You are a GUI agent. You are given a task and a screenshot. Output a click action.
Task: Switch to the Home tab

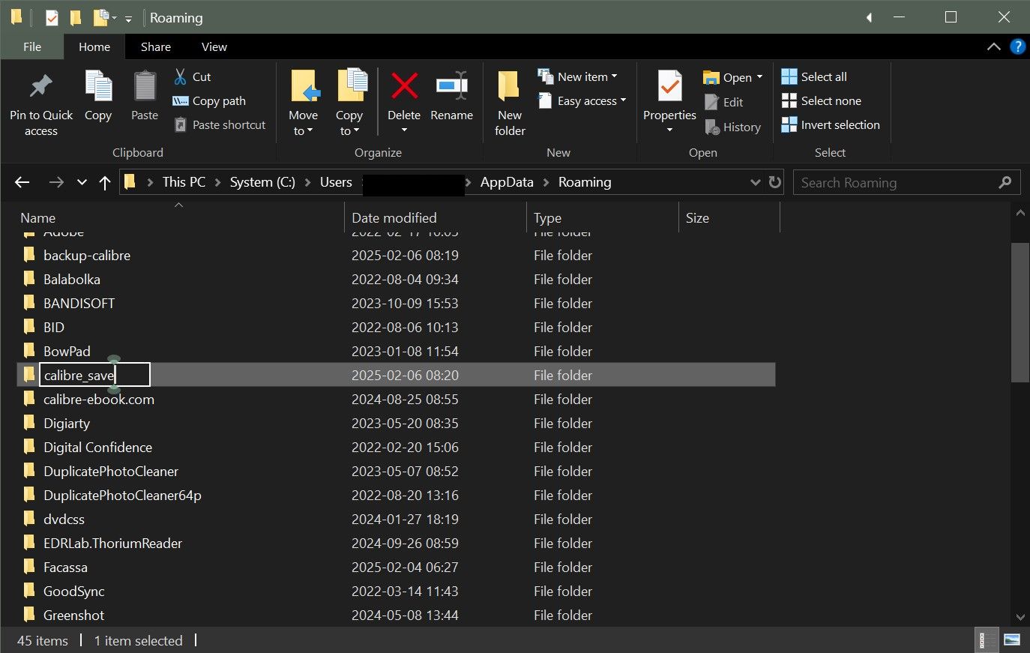(94, 46)
